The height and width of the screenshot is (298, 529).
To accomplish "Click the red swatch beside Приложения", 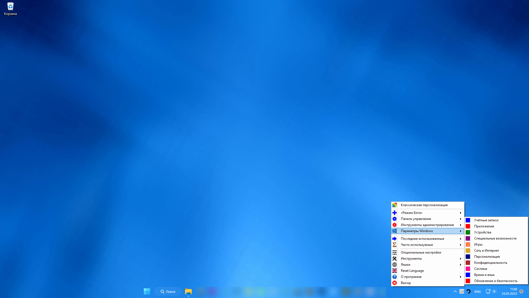I will (468, 226).
